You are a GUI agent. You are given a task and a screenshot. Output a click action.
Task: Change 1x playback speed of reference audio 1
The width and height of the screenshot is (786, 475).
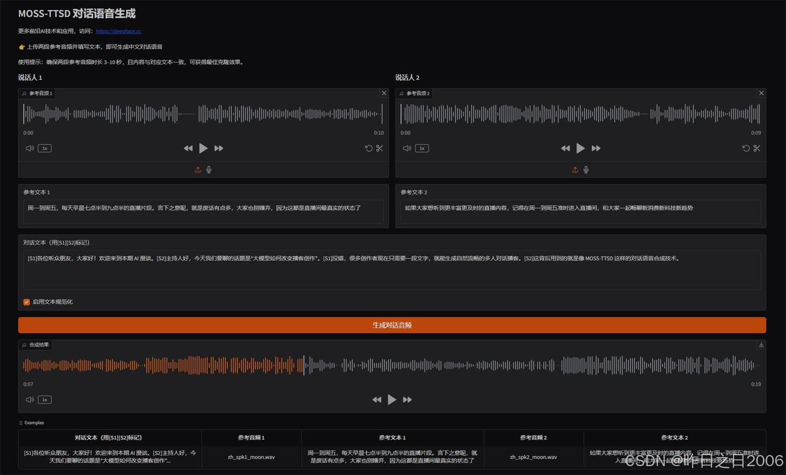coord(45,148)
